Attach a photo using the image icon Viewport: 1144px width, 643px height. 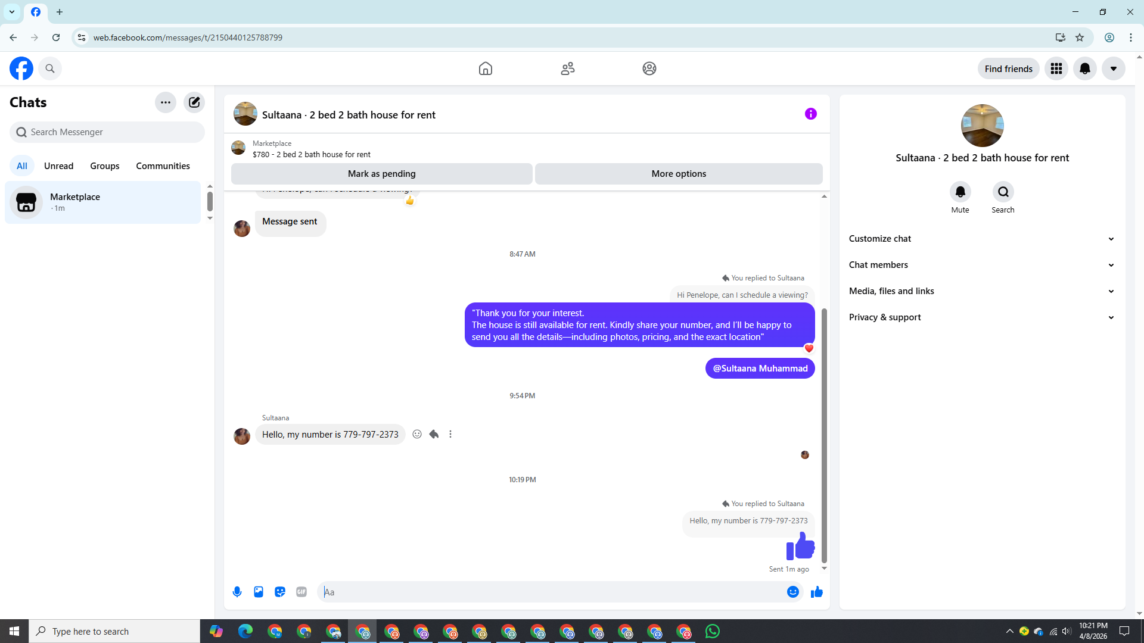click(x=259, y=592)
